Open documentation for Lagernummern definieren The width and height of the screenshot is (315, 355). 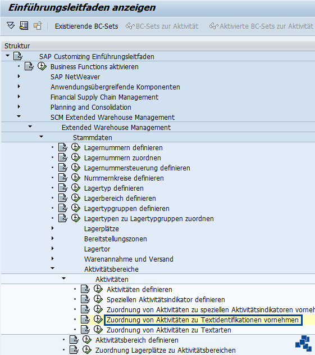click(x=63, y=147)
